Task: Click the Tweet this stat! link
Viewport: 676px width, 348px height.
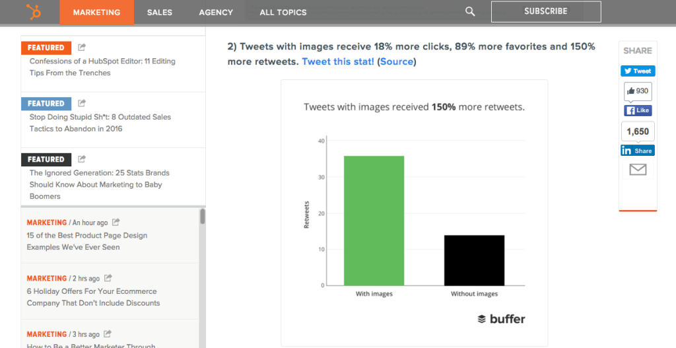Action: pyautogui.click(x=338, y=61)
